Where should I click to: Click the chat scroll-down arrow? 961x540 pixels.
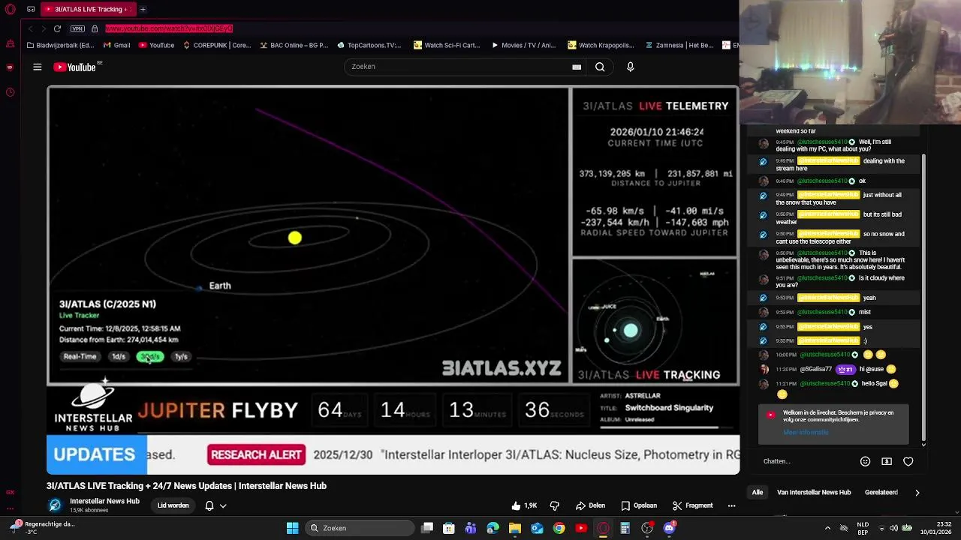click(923, 444)
